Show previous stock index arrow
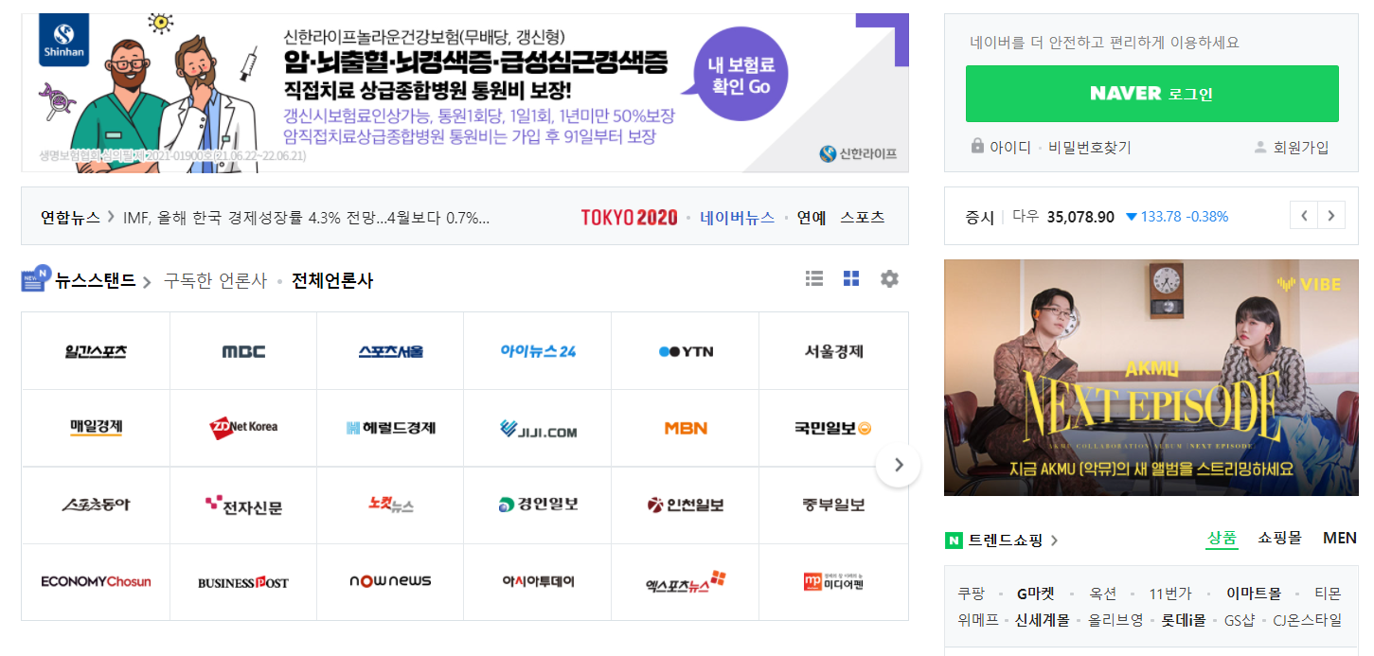The width and height of the screenshot is (1374, 656). [1304, 216]
